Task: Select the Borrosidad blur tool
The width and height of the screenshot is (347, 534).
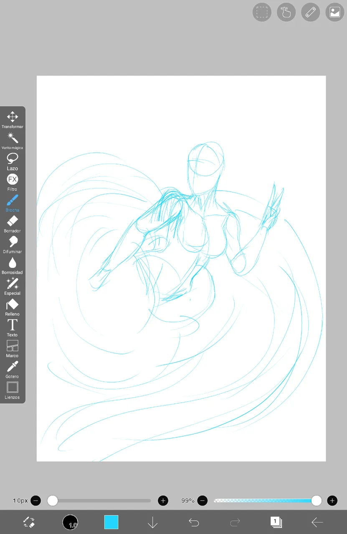Action: click(13, 266)
